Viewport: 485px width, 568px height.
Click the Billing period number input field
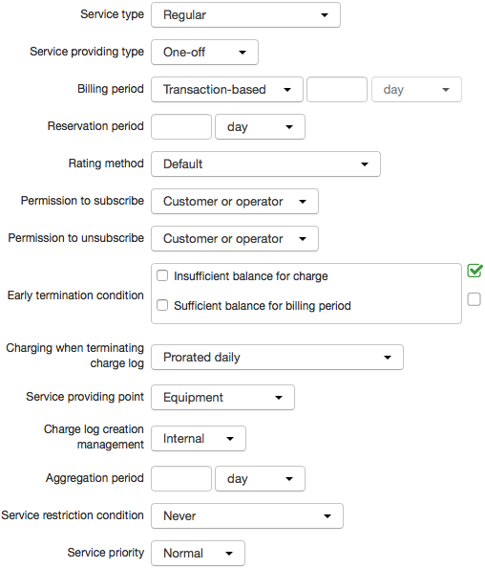pos(337,90)
